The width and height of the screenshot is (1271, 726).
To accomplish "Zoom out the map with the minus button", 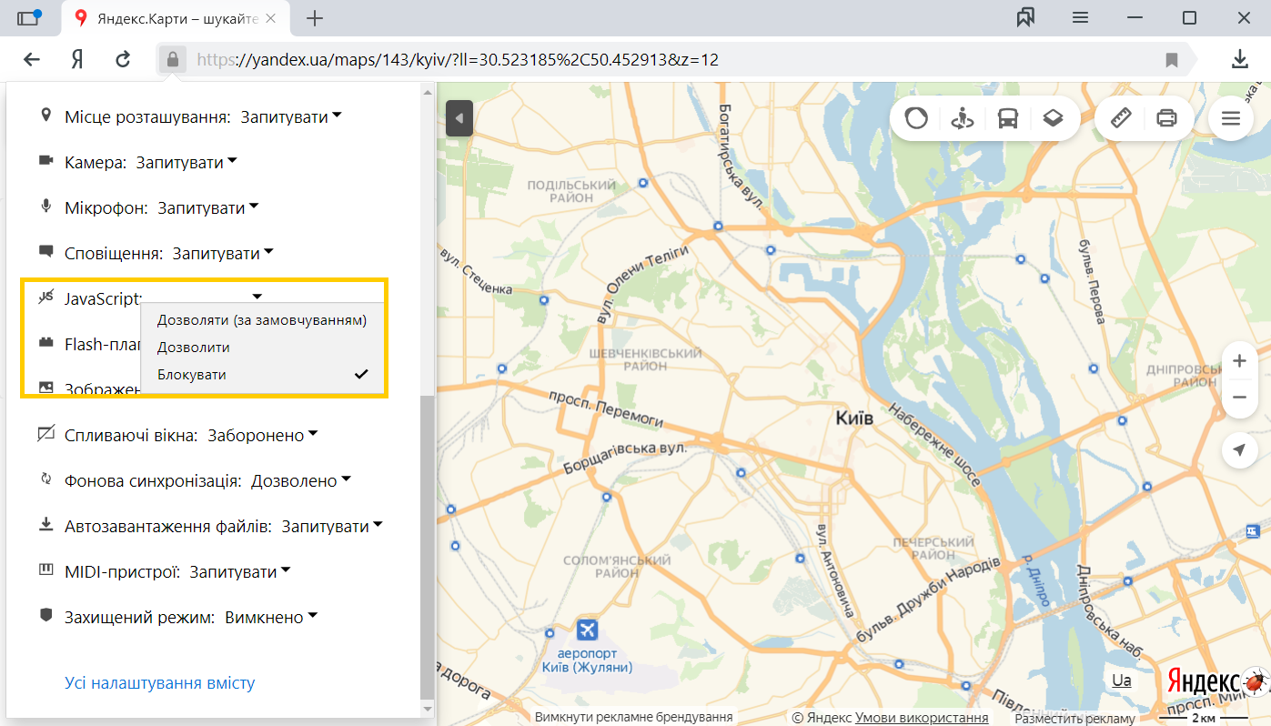I will (1239, 398).
